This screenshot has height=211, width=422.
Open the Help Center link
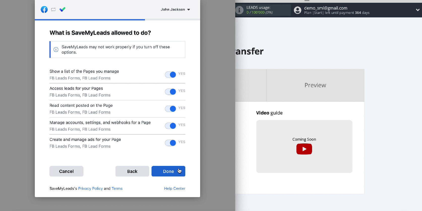(x=174, y=189)
